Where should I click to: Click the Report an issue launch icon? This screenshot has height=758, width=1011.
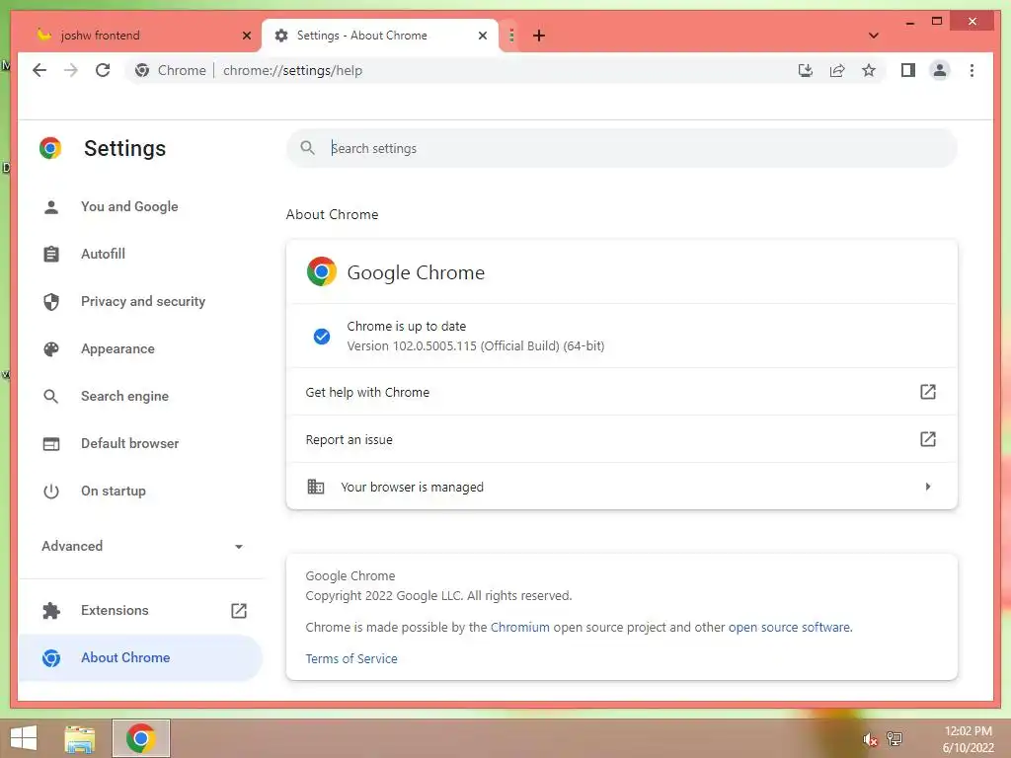tap(927, 439)
